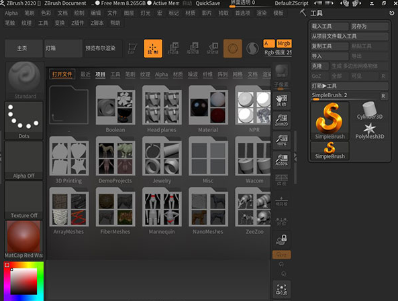Select the PolyMesh3D star tool
This screenshot has height=301, width=398.
(x=369, y=131)
